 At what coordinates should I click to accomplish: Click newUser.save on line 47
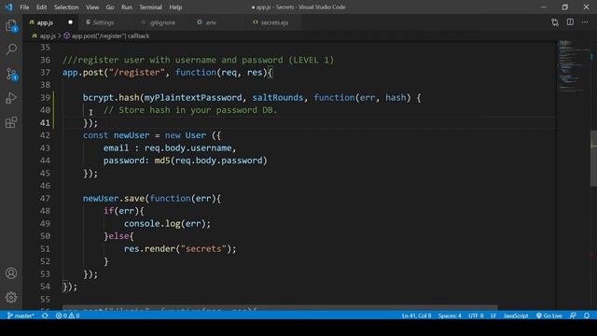click(x=114, y=198)
